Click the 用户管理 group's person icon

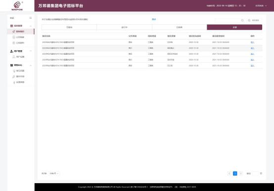coord(11,51)
